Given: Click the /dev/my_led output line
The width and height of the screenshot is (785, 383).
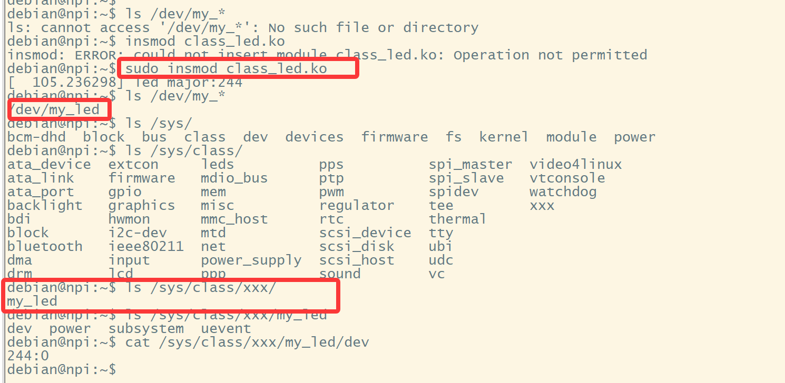Looking at the screenshot, I should click(x=54, y=109).
